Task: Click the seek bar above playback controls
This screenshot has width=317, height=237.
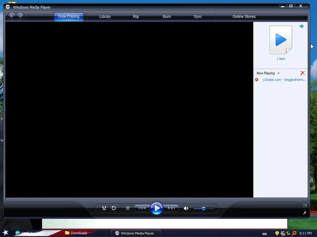Action: (x=156, y=200)
